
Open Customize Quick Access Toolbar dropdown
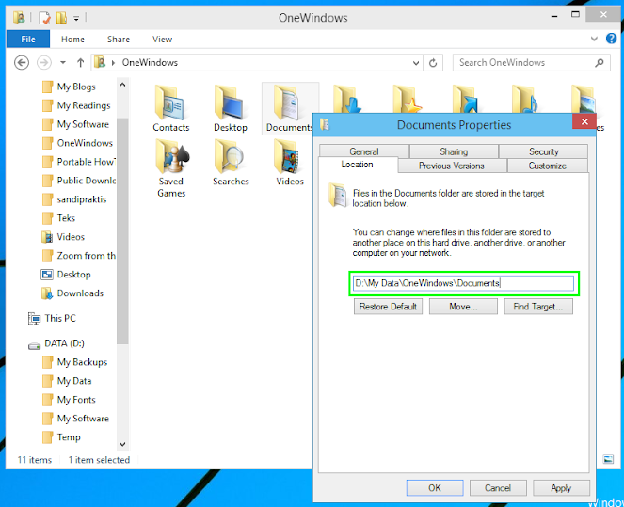tap(76, 18)
